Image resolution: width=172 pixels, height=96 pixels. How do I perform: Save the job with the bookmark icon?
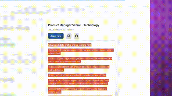(x=69, y=36)
